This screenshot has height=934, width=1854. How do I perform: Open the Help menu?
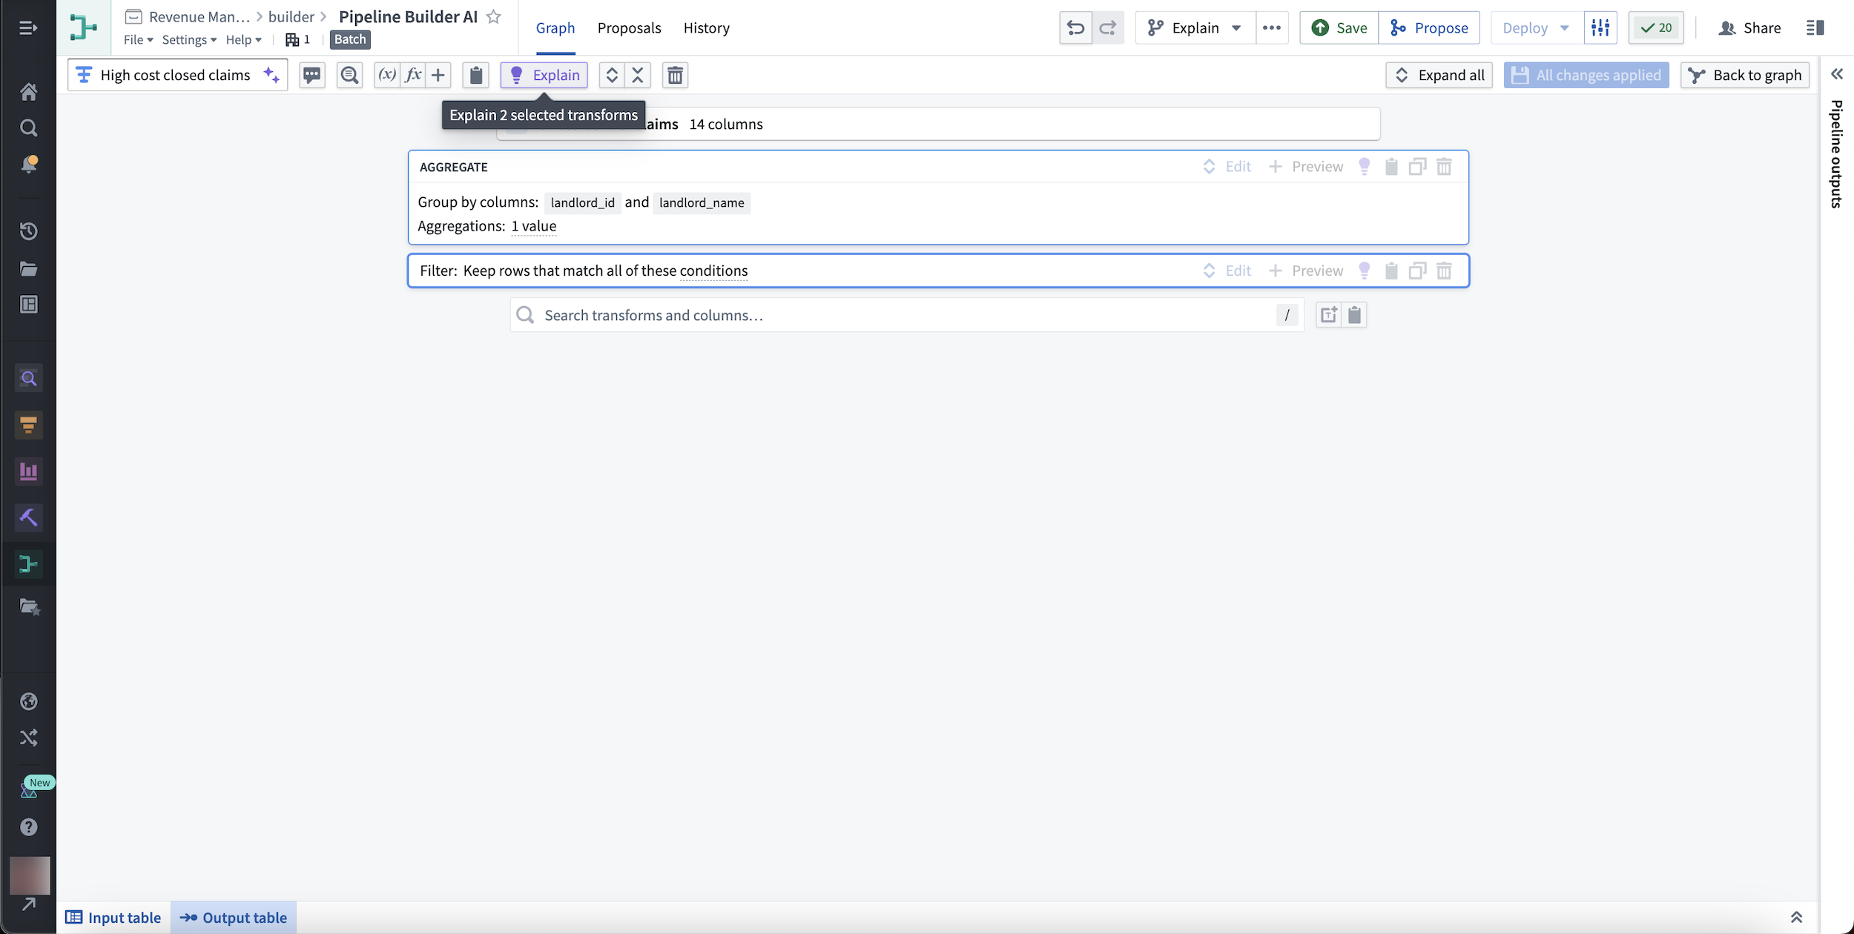[x=243, y=40]
